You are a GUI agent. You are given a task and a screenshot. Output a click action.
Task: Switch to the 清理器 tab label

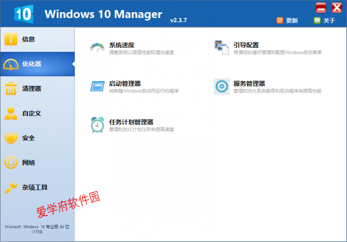(32, 89)
